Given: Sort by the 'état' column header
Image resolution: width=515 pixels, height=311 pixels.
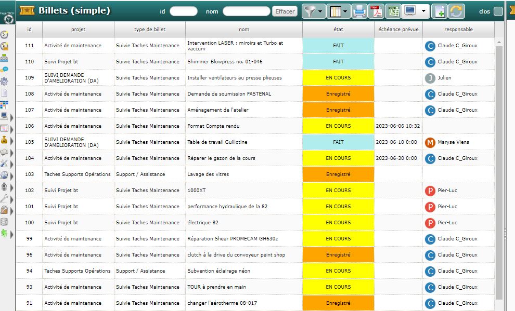Looking at the screenshot, I should (338, 30).
